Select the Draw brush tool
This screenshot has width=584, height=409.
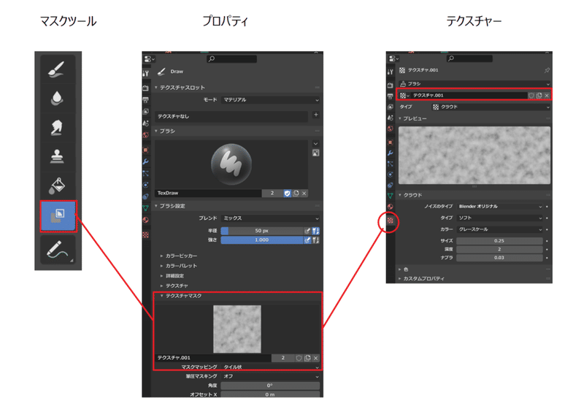pos(58,69)
